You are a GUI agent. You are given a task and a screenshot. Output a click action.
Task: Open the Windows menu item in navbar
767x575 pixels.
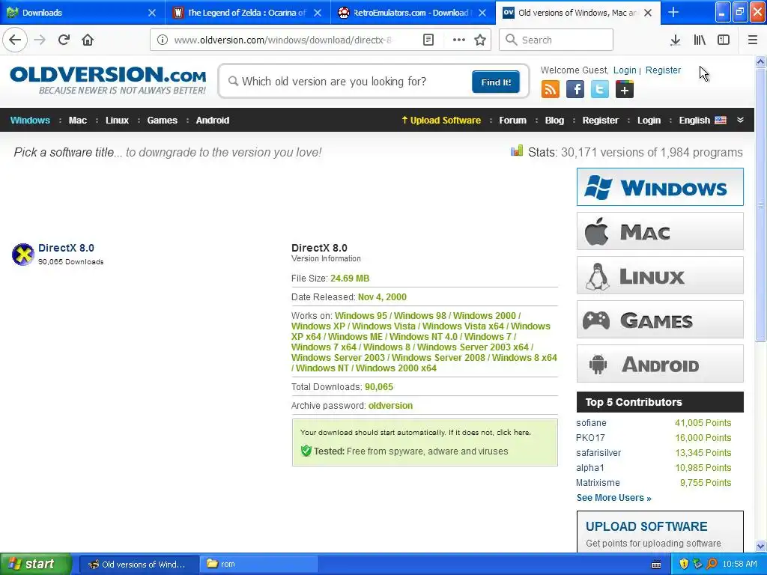pyautogui.click(x=30, y=121)
